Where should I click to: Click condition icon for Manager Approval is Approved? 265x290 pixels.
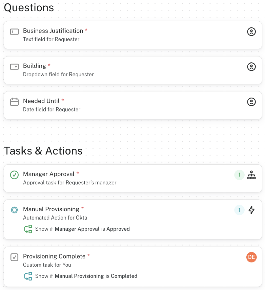point(28,229)
